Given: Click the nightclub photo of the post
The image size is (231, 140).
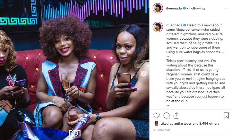Looking at the screenshot, I should pyautogui.click(x=74, y=64).
